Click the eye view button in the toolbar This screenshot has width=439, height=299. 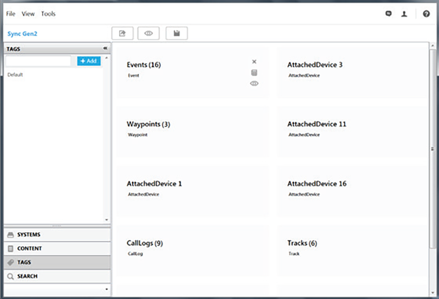pyautogui.click(x=148, y=33)
